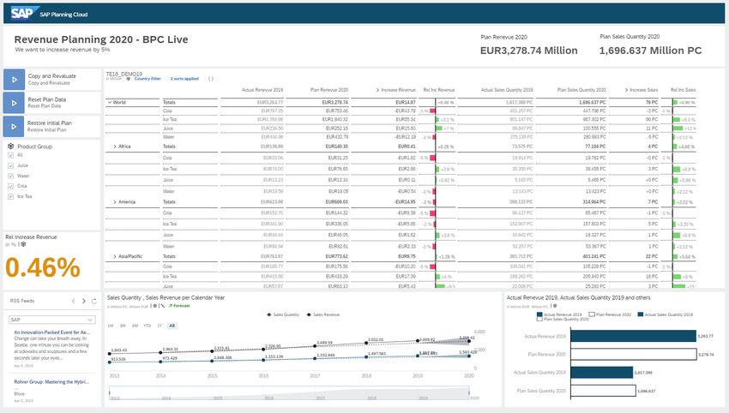Screen dimensions: 729x413
Task: Run the Restore Initial Plan play button
Action: 15,126
